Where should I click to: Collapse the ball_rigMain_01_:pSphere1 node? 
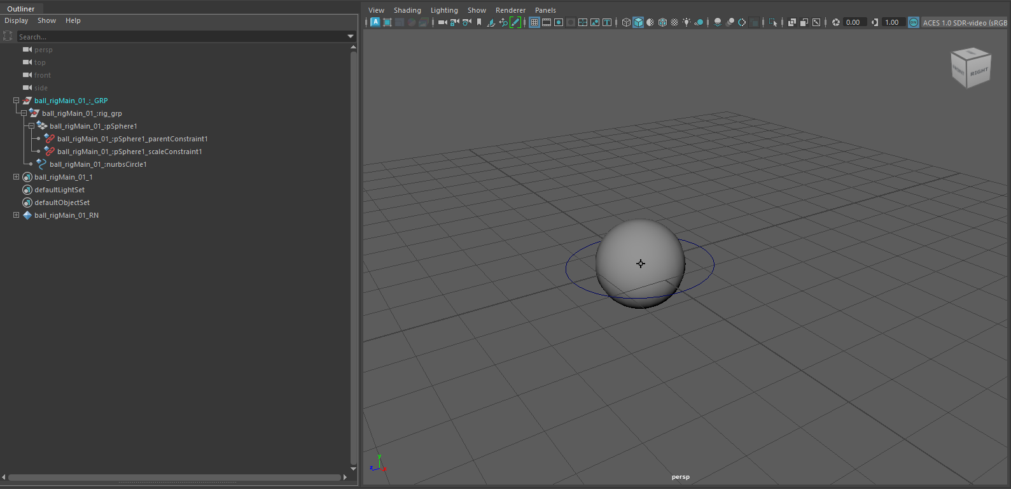31,126
